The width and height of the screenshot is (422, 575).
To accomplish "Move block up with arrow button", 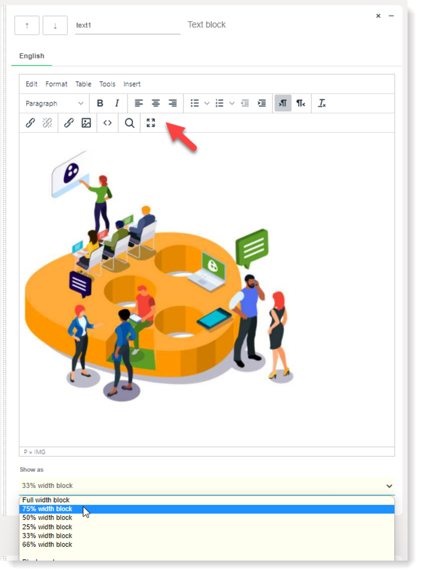I will 27,26.
